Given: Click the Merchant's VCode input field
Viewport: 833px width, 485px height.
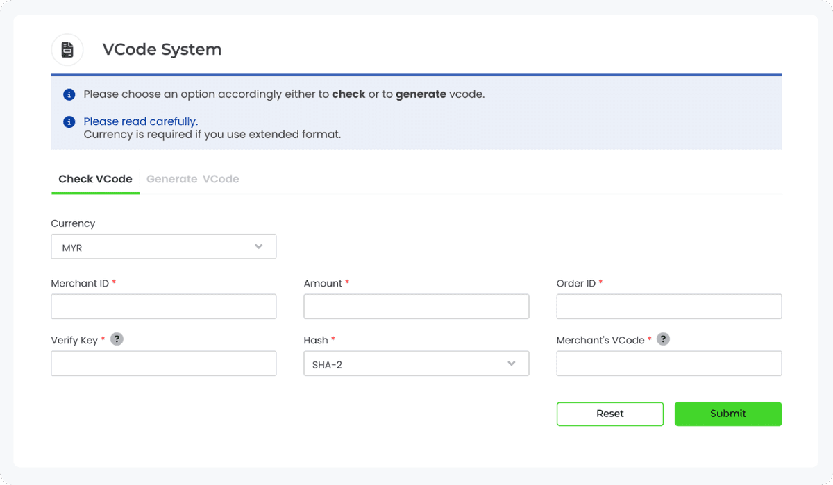Looking at the screenshot, I should [668, 363].
